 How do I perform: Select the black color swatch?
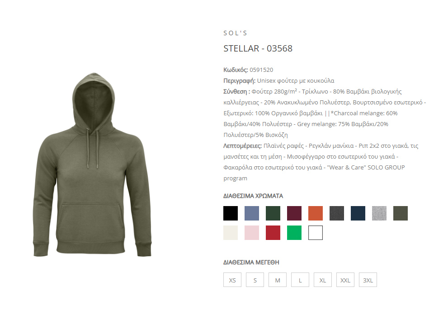(230, 213)
